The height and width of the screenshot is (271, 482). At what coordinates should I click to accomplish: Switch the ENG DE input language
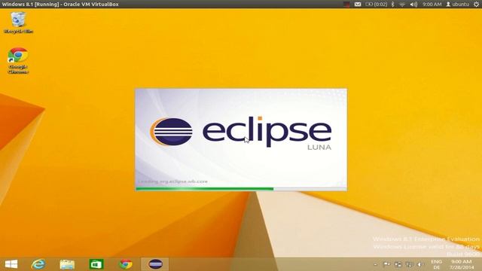click(x=436, y=264)
